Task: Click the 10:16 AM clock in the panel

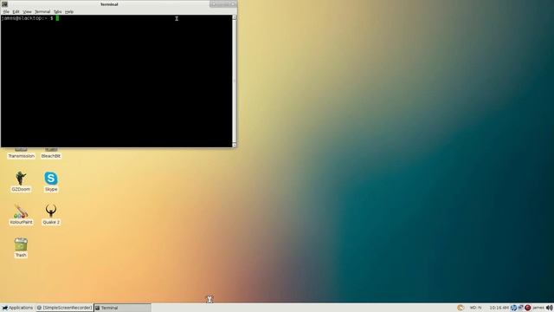Action: (499, 308)
